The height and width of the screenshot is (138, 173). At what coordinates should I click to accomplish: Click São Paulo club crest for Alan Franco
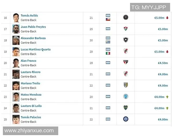coord(125,62)
